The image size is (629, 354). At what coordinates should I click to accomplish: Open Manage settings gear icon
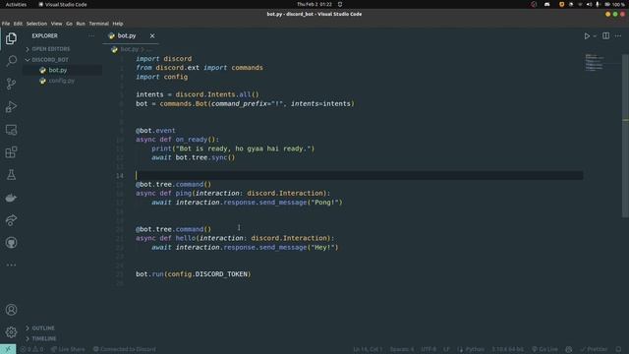point(11,332)
